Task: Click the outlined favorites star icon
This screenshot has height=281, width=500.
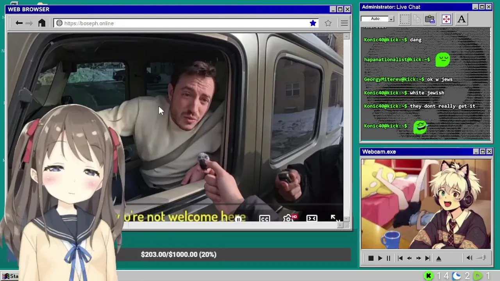Action: tap(328, 23)
